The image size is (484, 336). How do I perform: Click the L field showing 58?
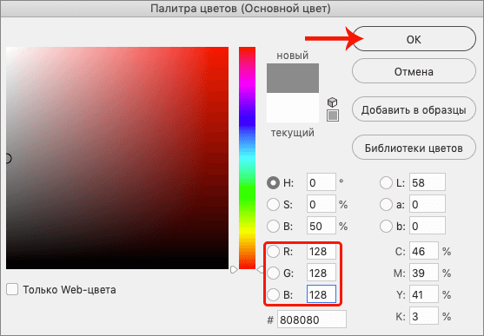coord(428,182)
